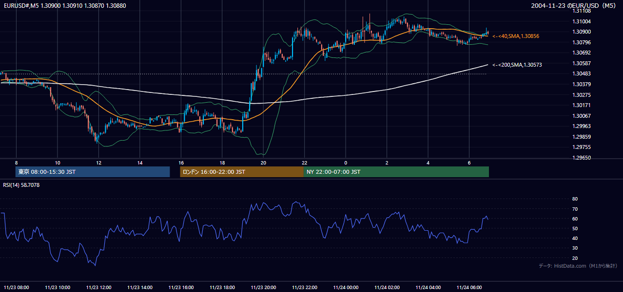Click the bottom time label 11/23 08:00

coord(16,288)
